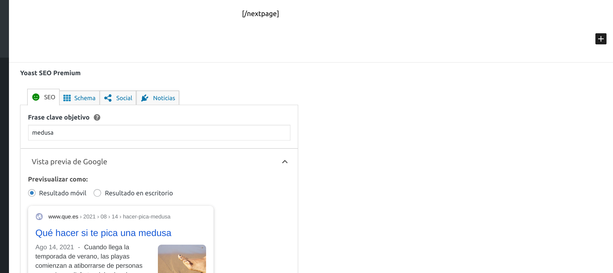Switch to the Noticias tab
The height and width of the screenshot is (273, 613).
pyautogui.click(x=164, y=98)
